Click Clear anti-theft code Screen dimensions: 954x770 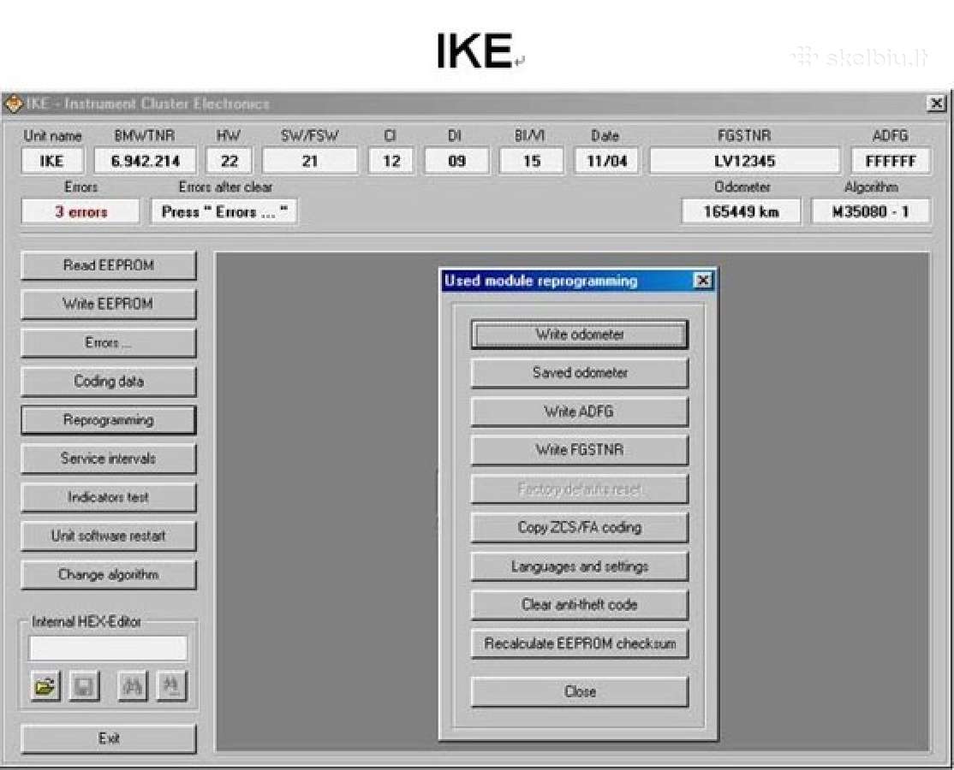[x=579, y=605]
